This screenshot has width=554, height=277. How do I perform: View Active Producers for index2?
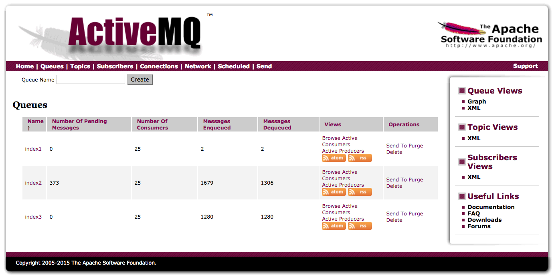click(343, 185)
